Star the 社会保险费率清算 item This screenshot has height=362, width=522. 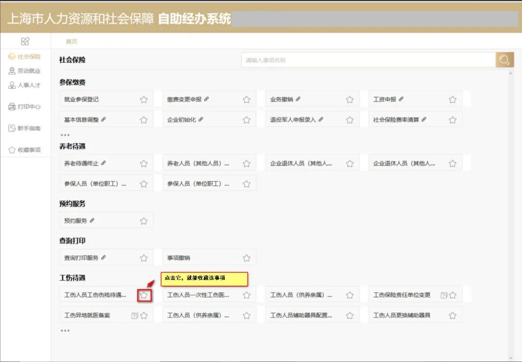pyautogui.click(x=452, y=120)
